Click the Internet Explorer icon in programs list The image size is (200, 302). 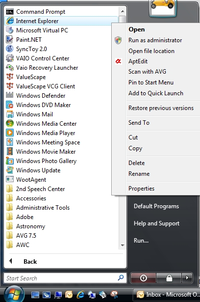tap(10, 21)
